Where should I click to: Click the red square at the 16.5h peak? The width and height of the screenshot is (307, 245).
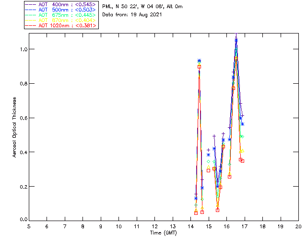tap(236, 58)
